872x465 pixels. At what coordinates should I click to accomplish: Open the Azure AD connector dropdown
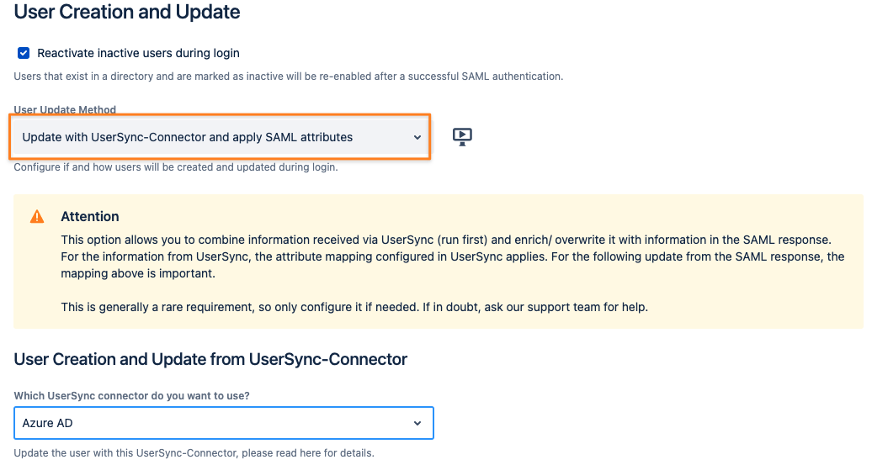click(x=223, y=423)
